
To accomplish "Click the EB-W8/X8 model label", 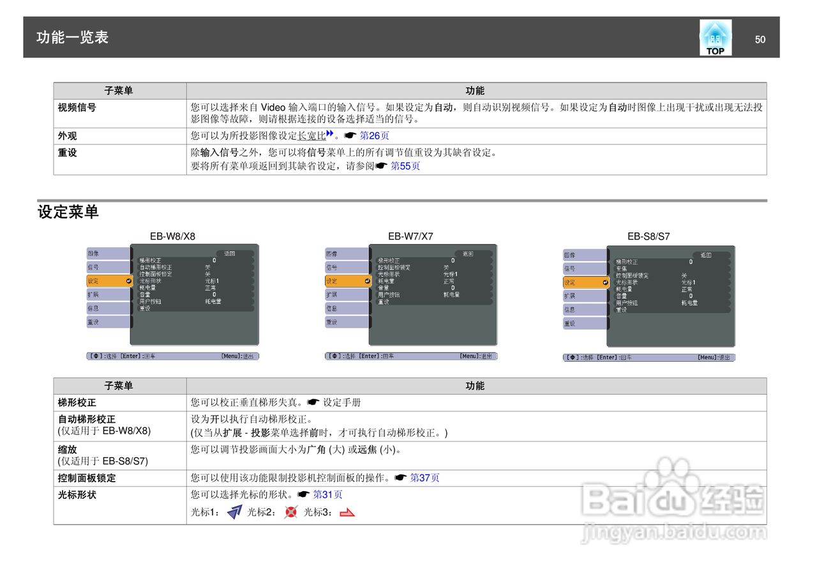I will (172, 236).
